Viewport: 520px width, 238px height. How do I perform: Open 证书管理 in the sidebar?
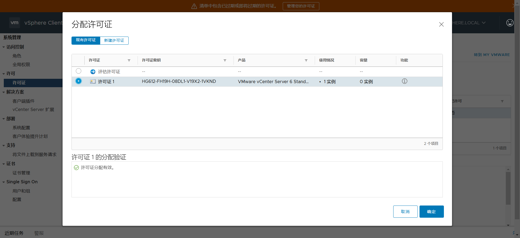tap(21, 173)
